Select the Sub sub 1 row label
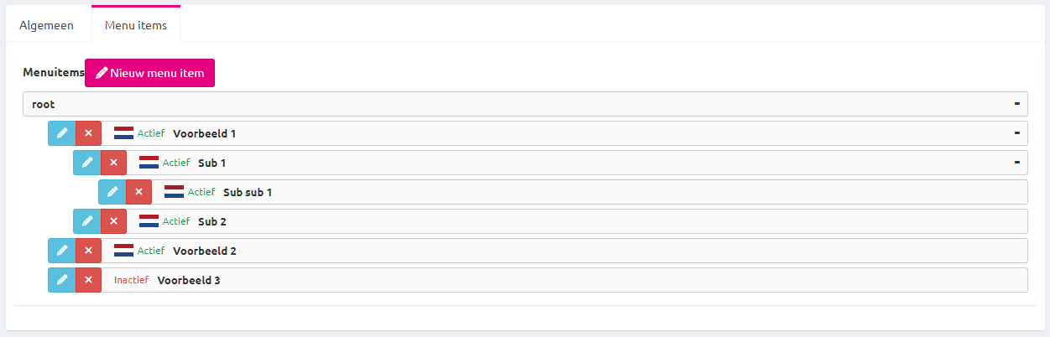Viewport: 1050px width, 337px height. [x=248, y=192]
